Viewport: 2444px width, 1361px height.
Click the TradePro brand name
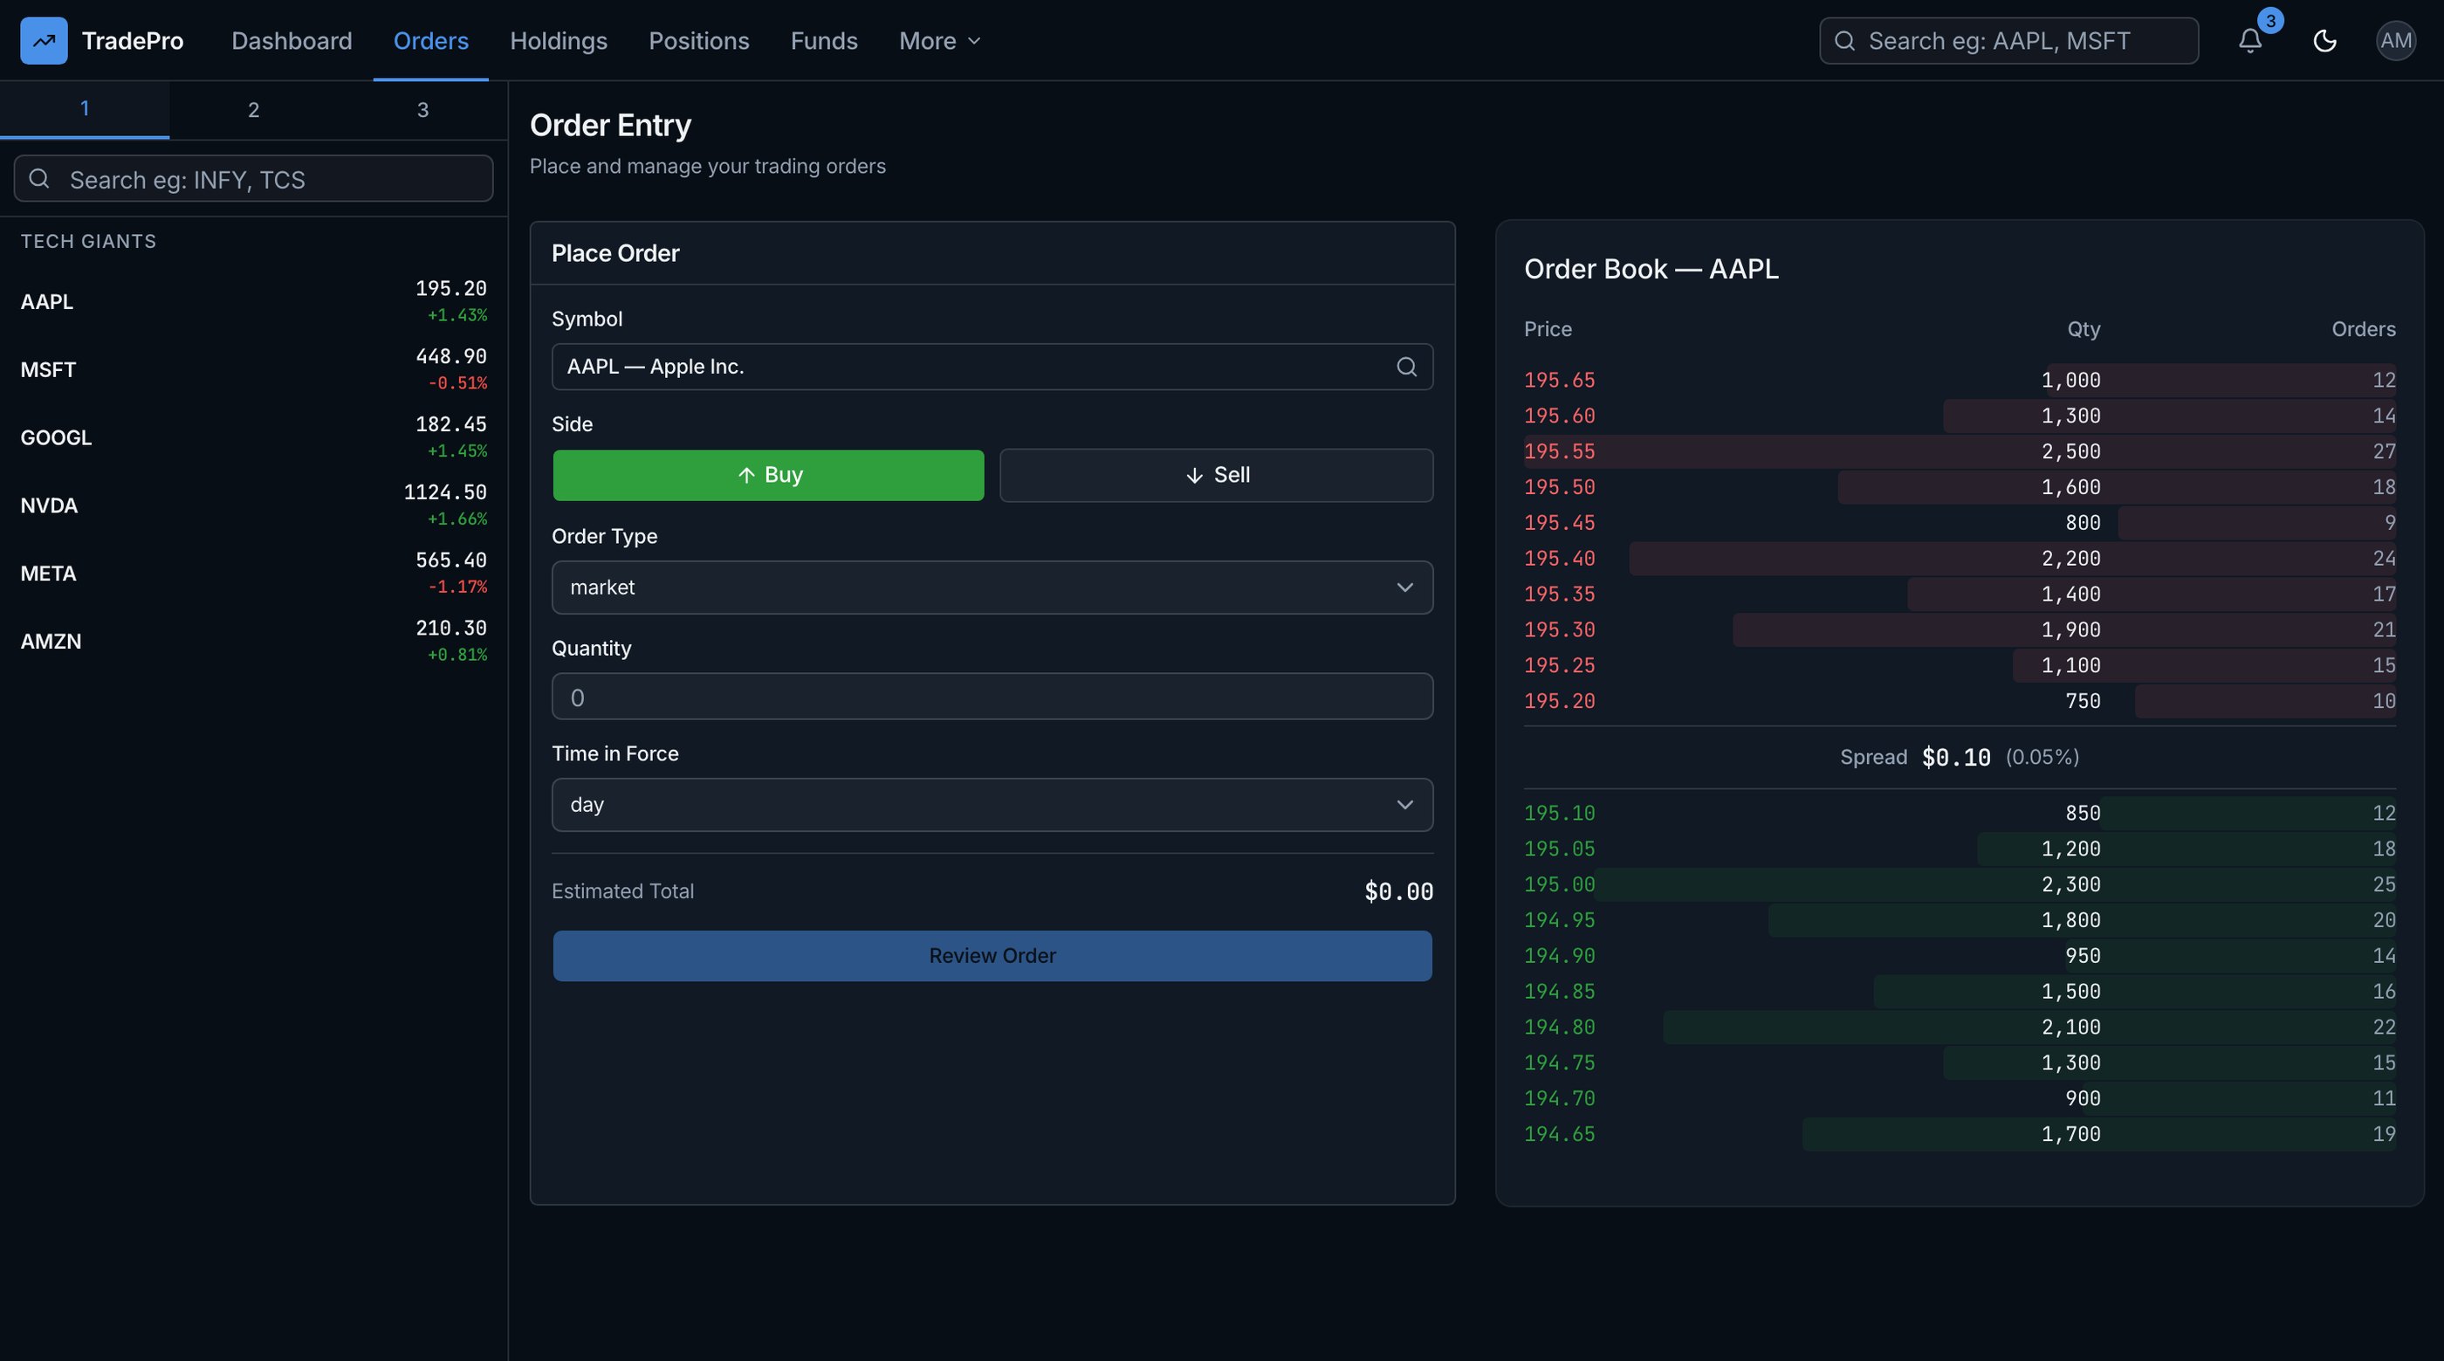coord(133,41)
